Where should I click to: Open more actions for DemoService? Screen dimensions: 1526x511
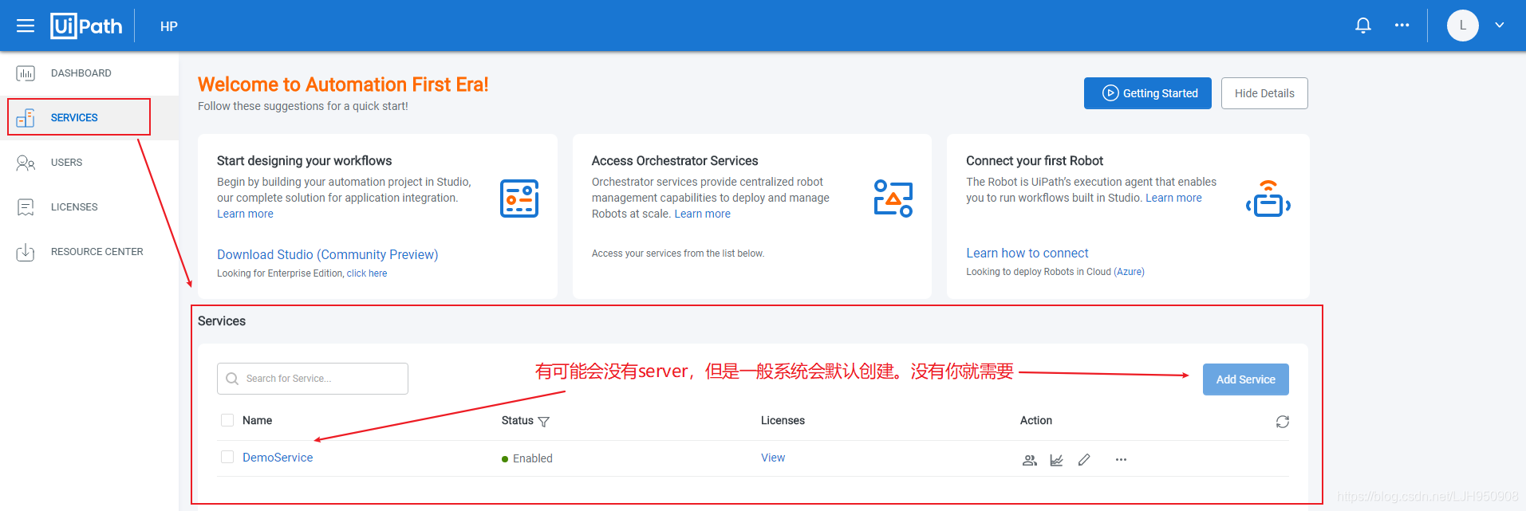point(1121,460)
